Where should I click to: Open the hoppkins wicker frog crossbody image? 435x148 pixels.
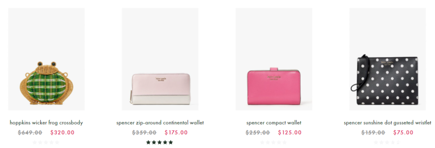[x=46, y=59]
